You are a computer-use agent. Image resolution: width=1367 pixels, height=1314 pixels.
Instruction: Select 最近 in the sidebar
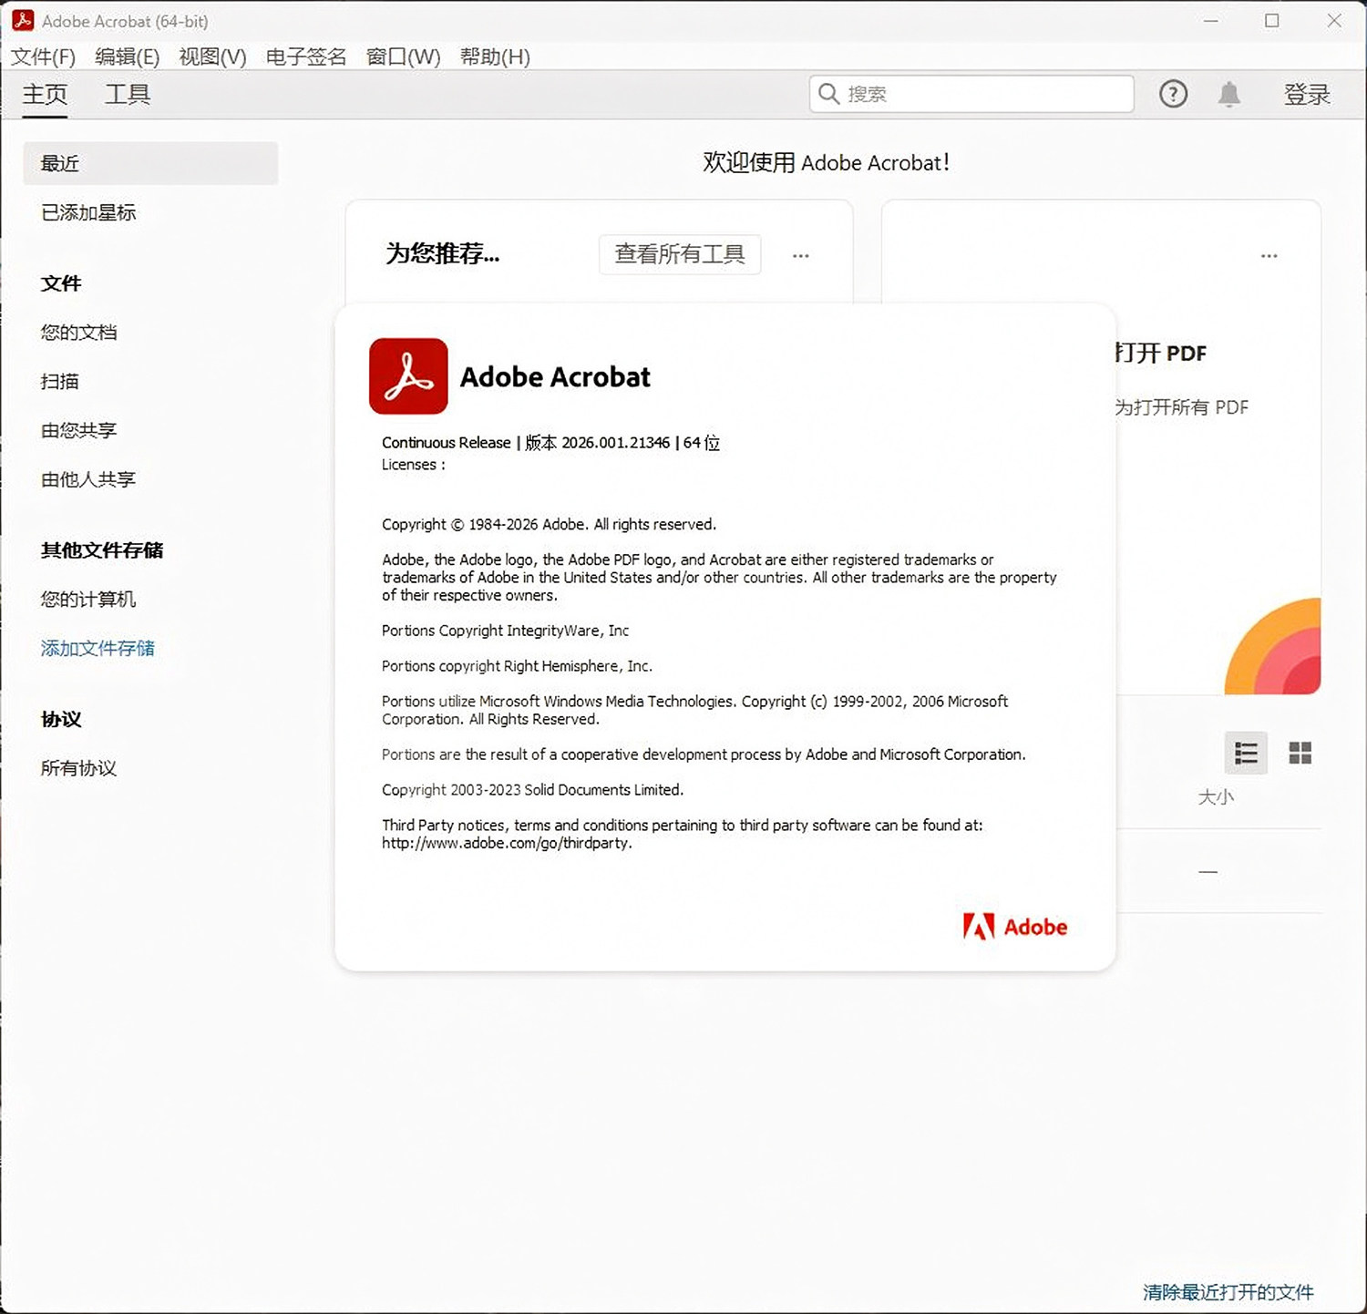[150, 163]
